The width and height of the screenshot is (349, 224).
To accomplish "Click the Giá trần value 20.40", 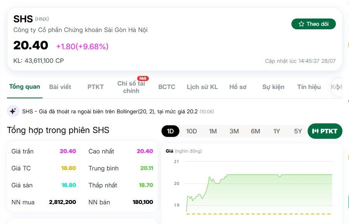I will click(68, 151).
